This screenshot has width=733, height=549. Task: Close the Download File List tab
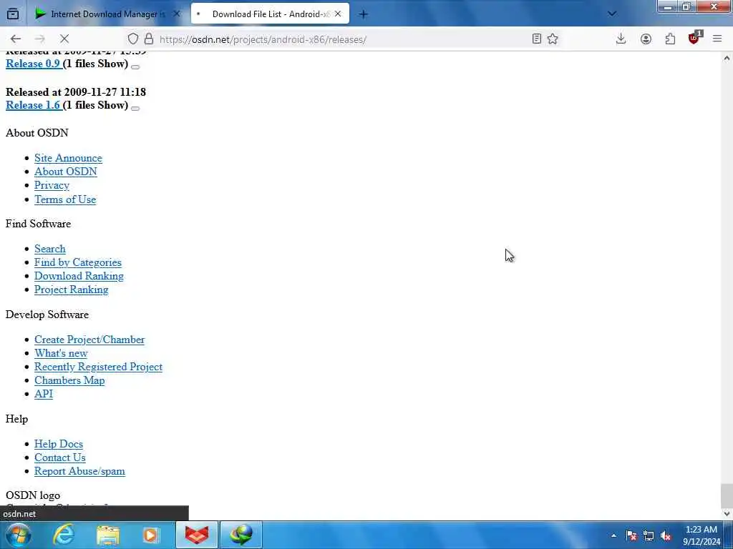point(338,14)
